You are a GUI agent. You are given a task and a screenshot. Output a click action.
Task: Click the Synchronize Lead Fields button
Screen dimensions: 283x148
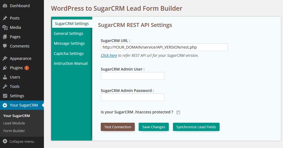(x=196, y=127)
